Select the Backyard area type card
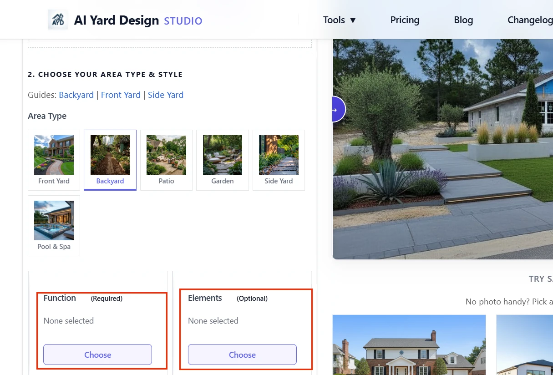Screen dimensions: 553x375 pos(110,160)
